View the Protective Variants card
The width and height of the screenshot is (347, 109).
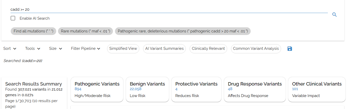[196, 90]
